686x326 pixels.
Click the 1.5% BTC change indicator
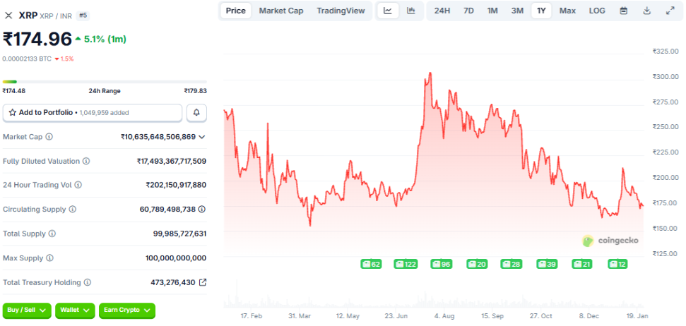(64, 59)
